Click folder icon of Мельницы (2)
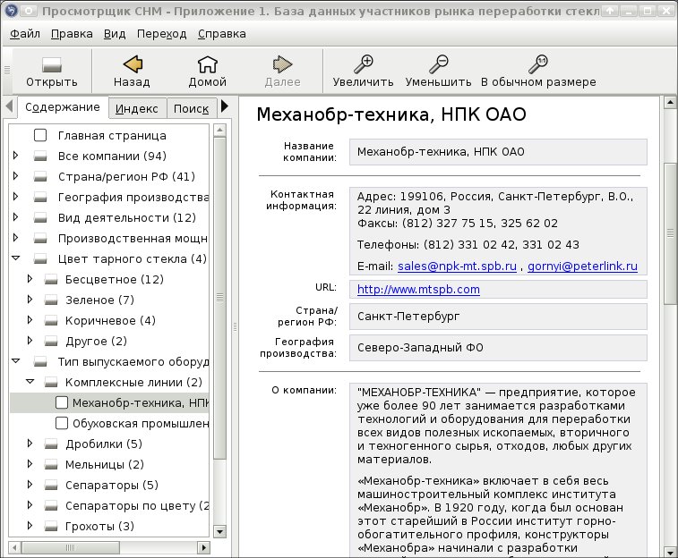This screenshot has height=558, width=678. point(50,465)
